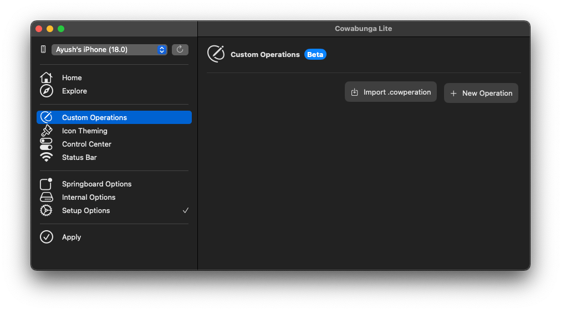Open Explore via the compass icon
Screen dimensions: 561x311
[x=46, y=91]
